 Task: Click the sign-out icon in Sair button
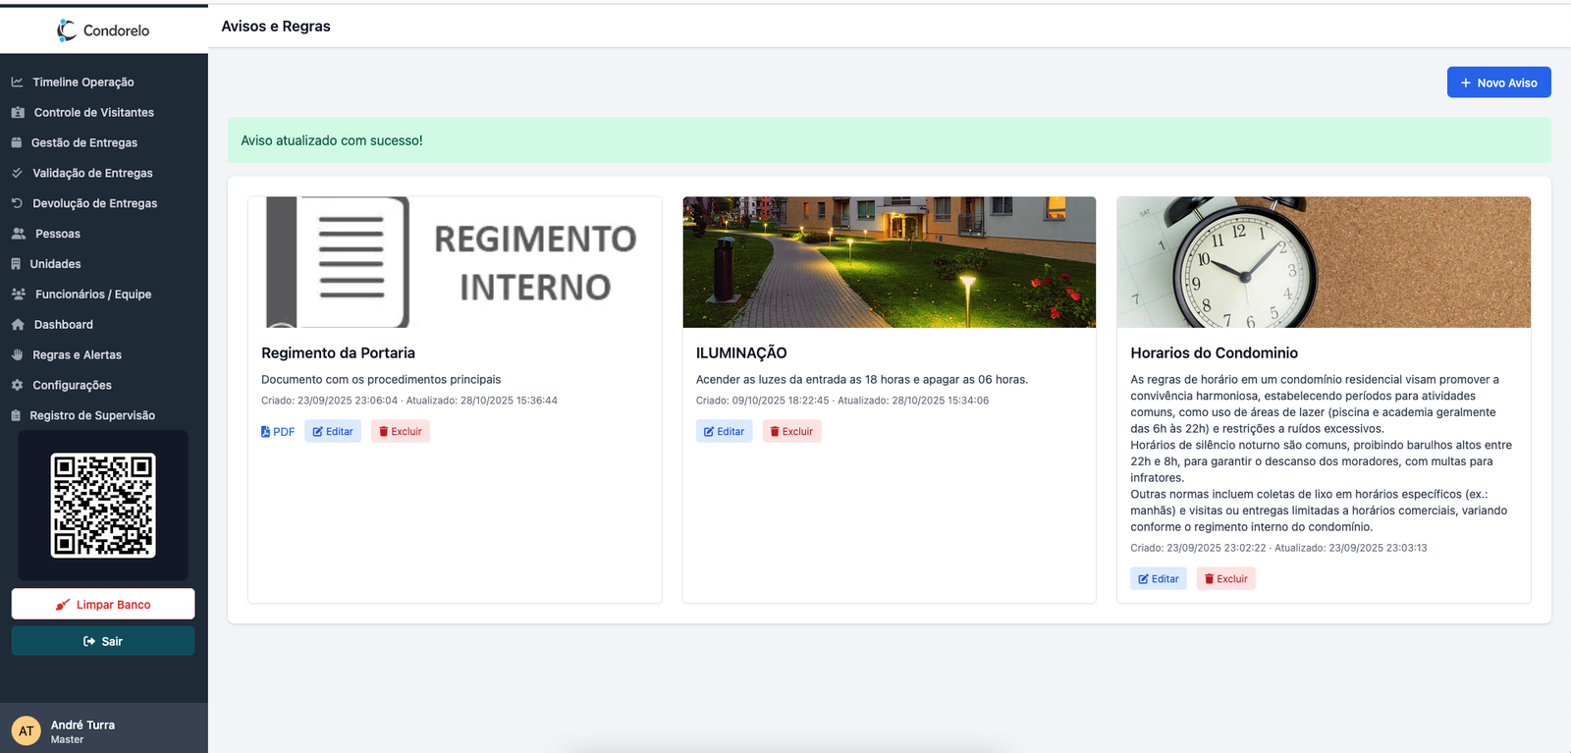(x=89, y=642)
